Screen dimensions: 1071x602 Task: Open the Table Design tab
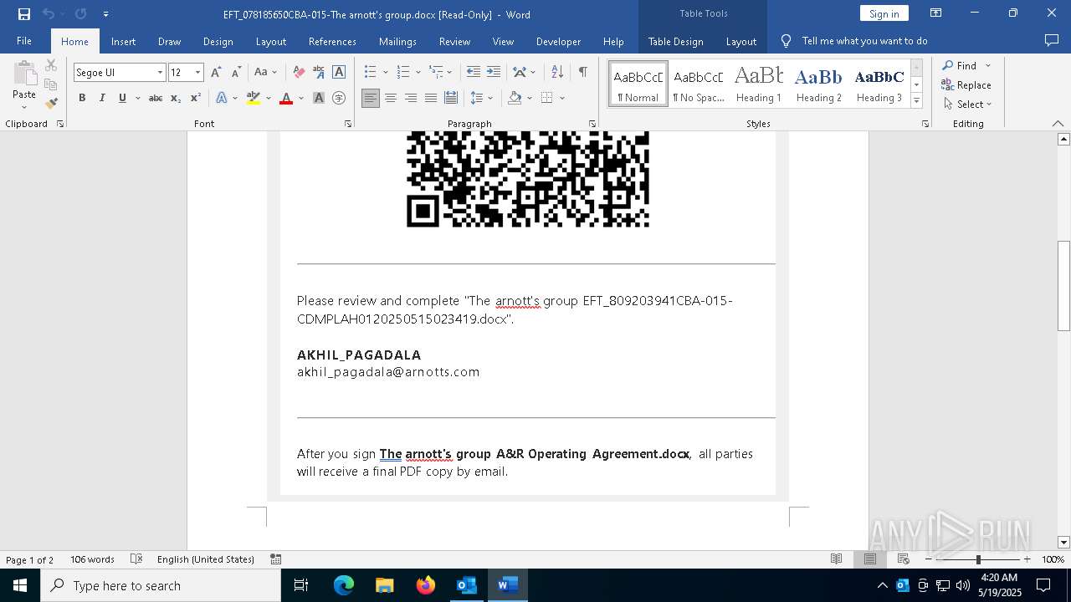(675, 41)
